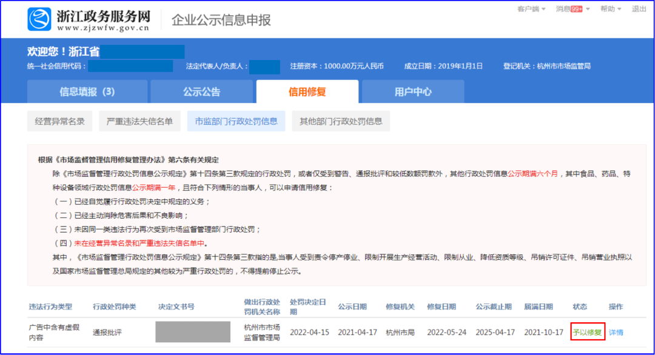The height and width of the screenshot is (355, 655).
Task: Switch to the 公示公告 tab
Action: coord(201,91)
